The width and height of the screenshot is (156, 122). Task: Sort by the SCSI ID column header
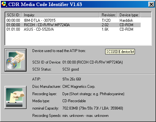click(x=13, y=15)
